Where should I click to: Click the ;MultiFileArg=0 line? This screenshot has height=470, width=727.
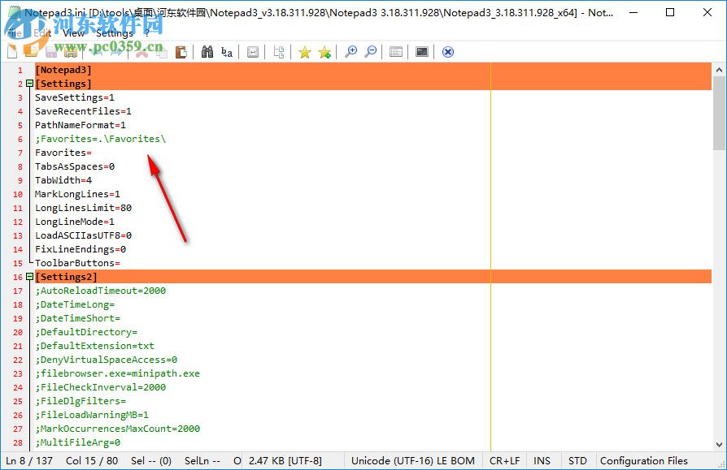coord(77,442)
